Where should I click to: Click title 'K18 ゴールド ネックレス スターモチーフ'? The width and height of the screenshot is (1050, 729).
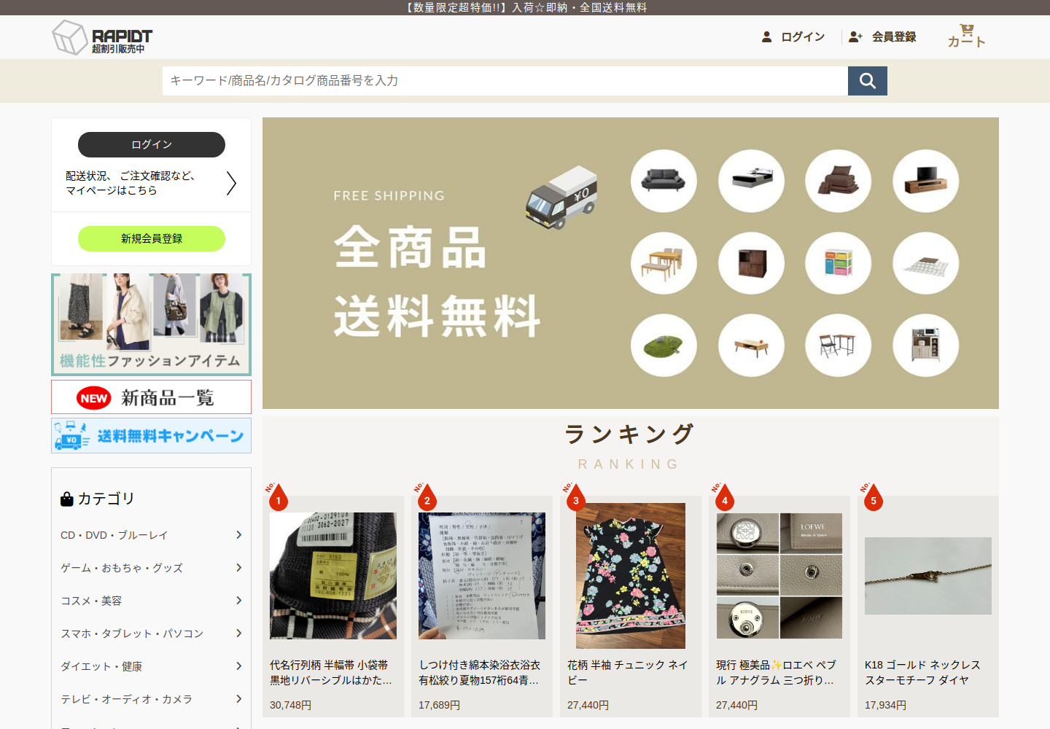point(922,672)
